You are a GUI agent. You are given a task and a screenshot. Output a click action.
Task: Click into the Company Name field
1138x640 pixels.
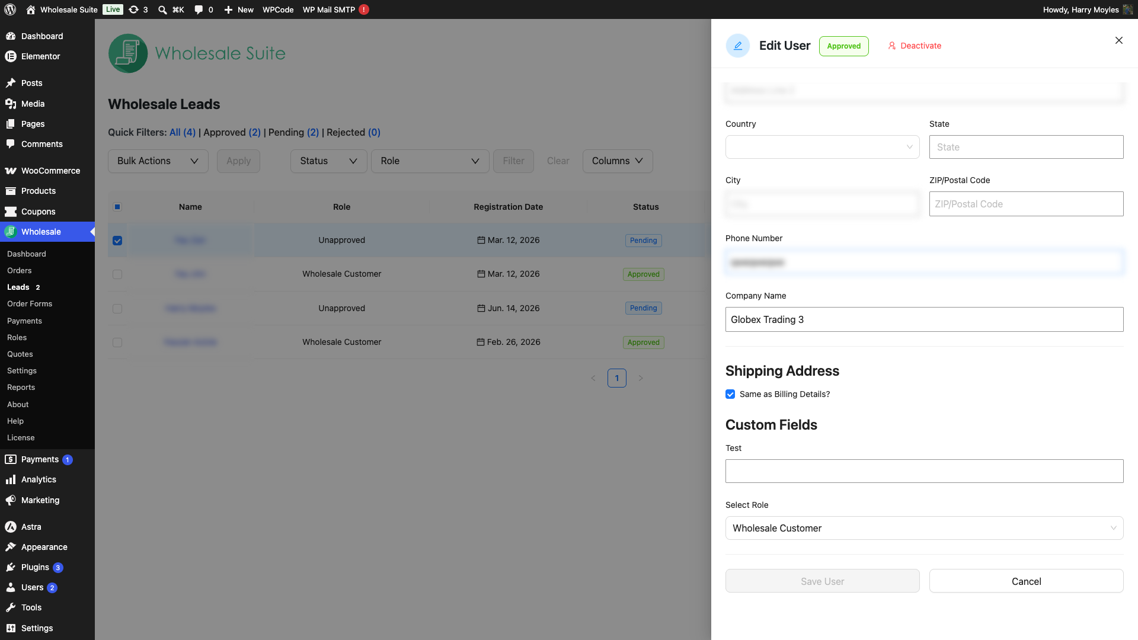pyautogui.click(x=925, y=319)
